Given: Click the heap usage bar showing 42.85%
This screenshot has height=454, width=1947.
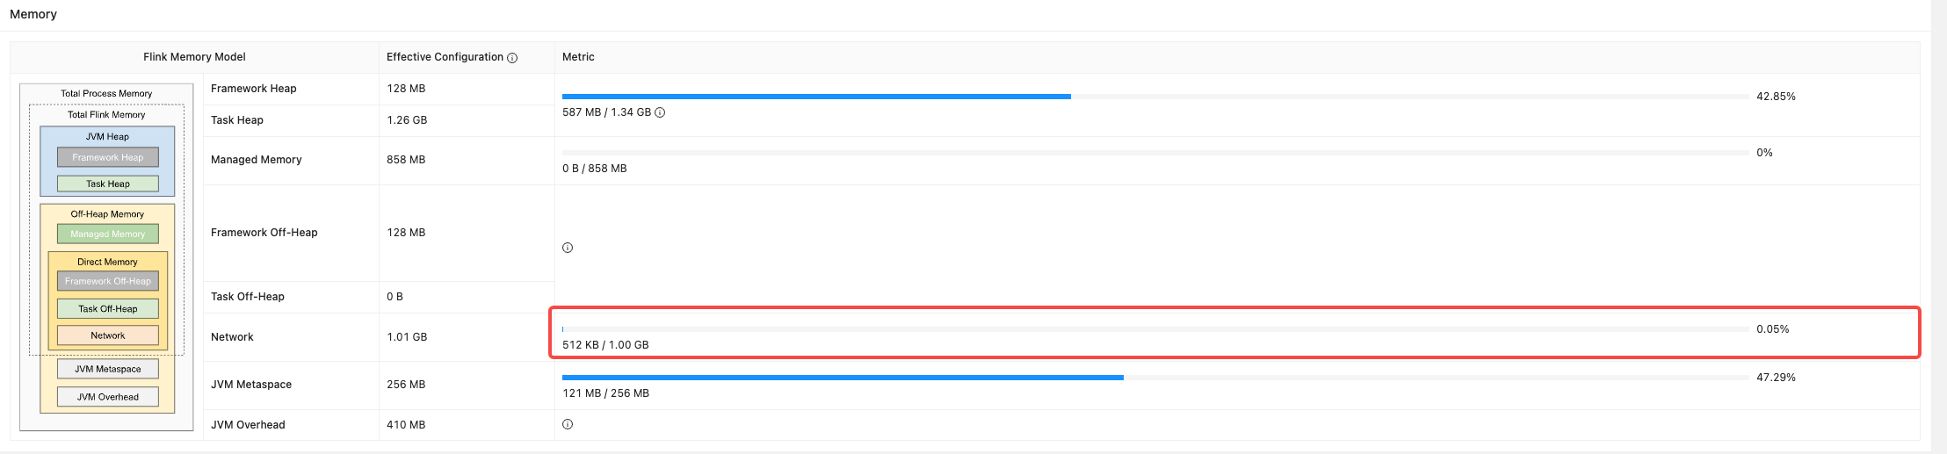Looking at the screenshot, I should point(1154,97).
